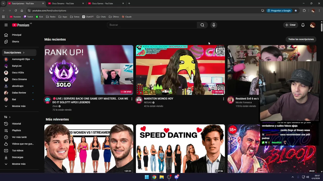323x181 pixels.
Task: Open the Claude bookmark
Action: tap(127, 17)
